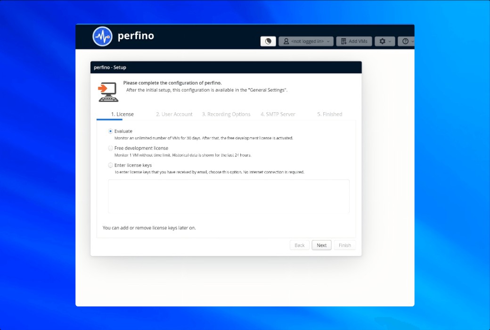Toggle the dark mode theme button

click(x=268, y=41)
